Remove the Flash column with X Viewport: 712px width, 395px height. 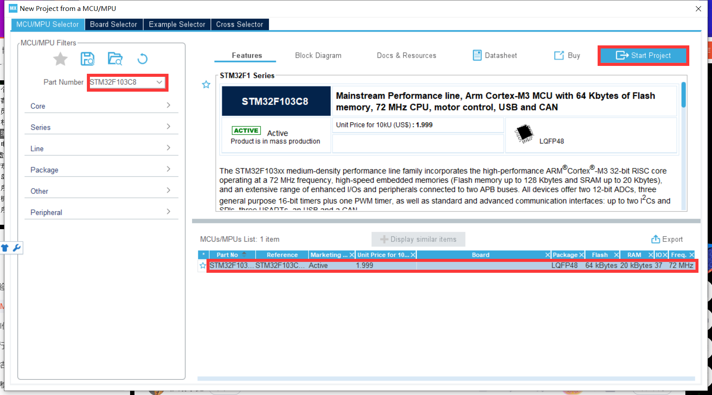coord(616,255)
